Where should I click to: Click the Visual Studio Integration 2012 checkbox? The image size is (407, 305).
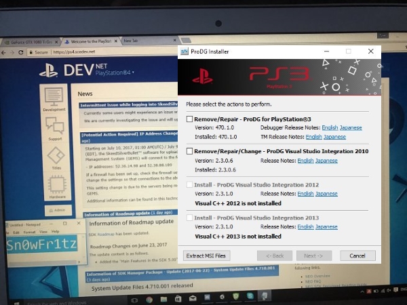[189, 184]
